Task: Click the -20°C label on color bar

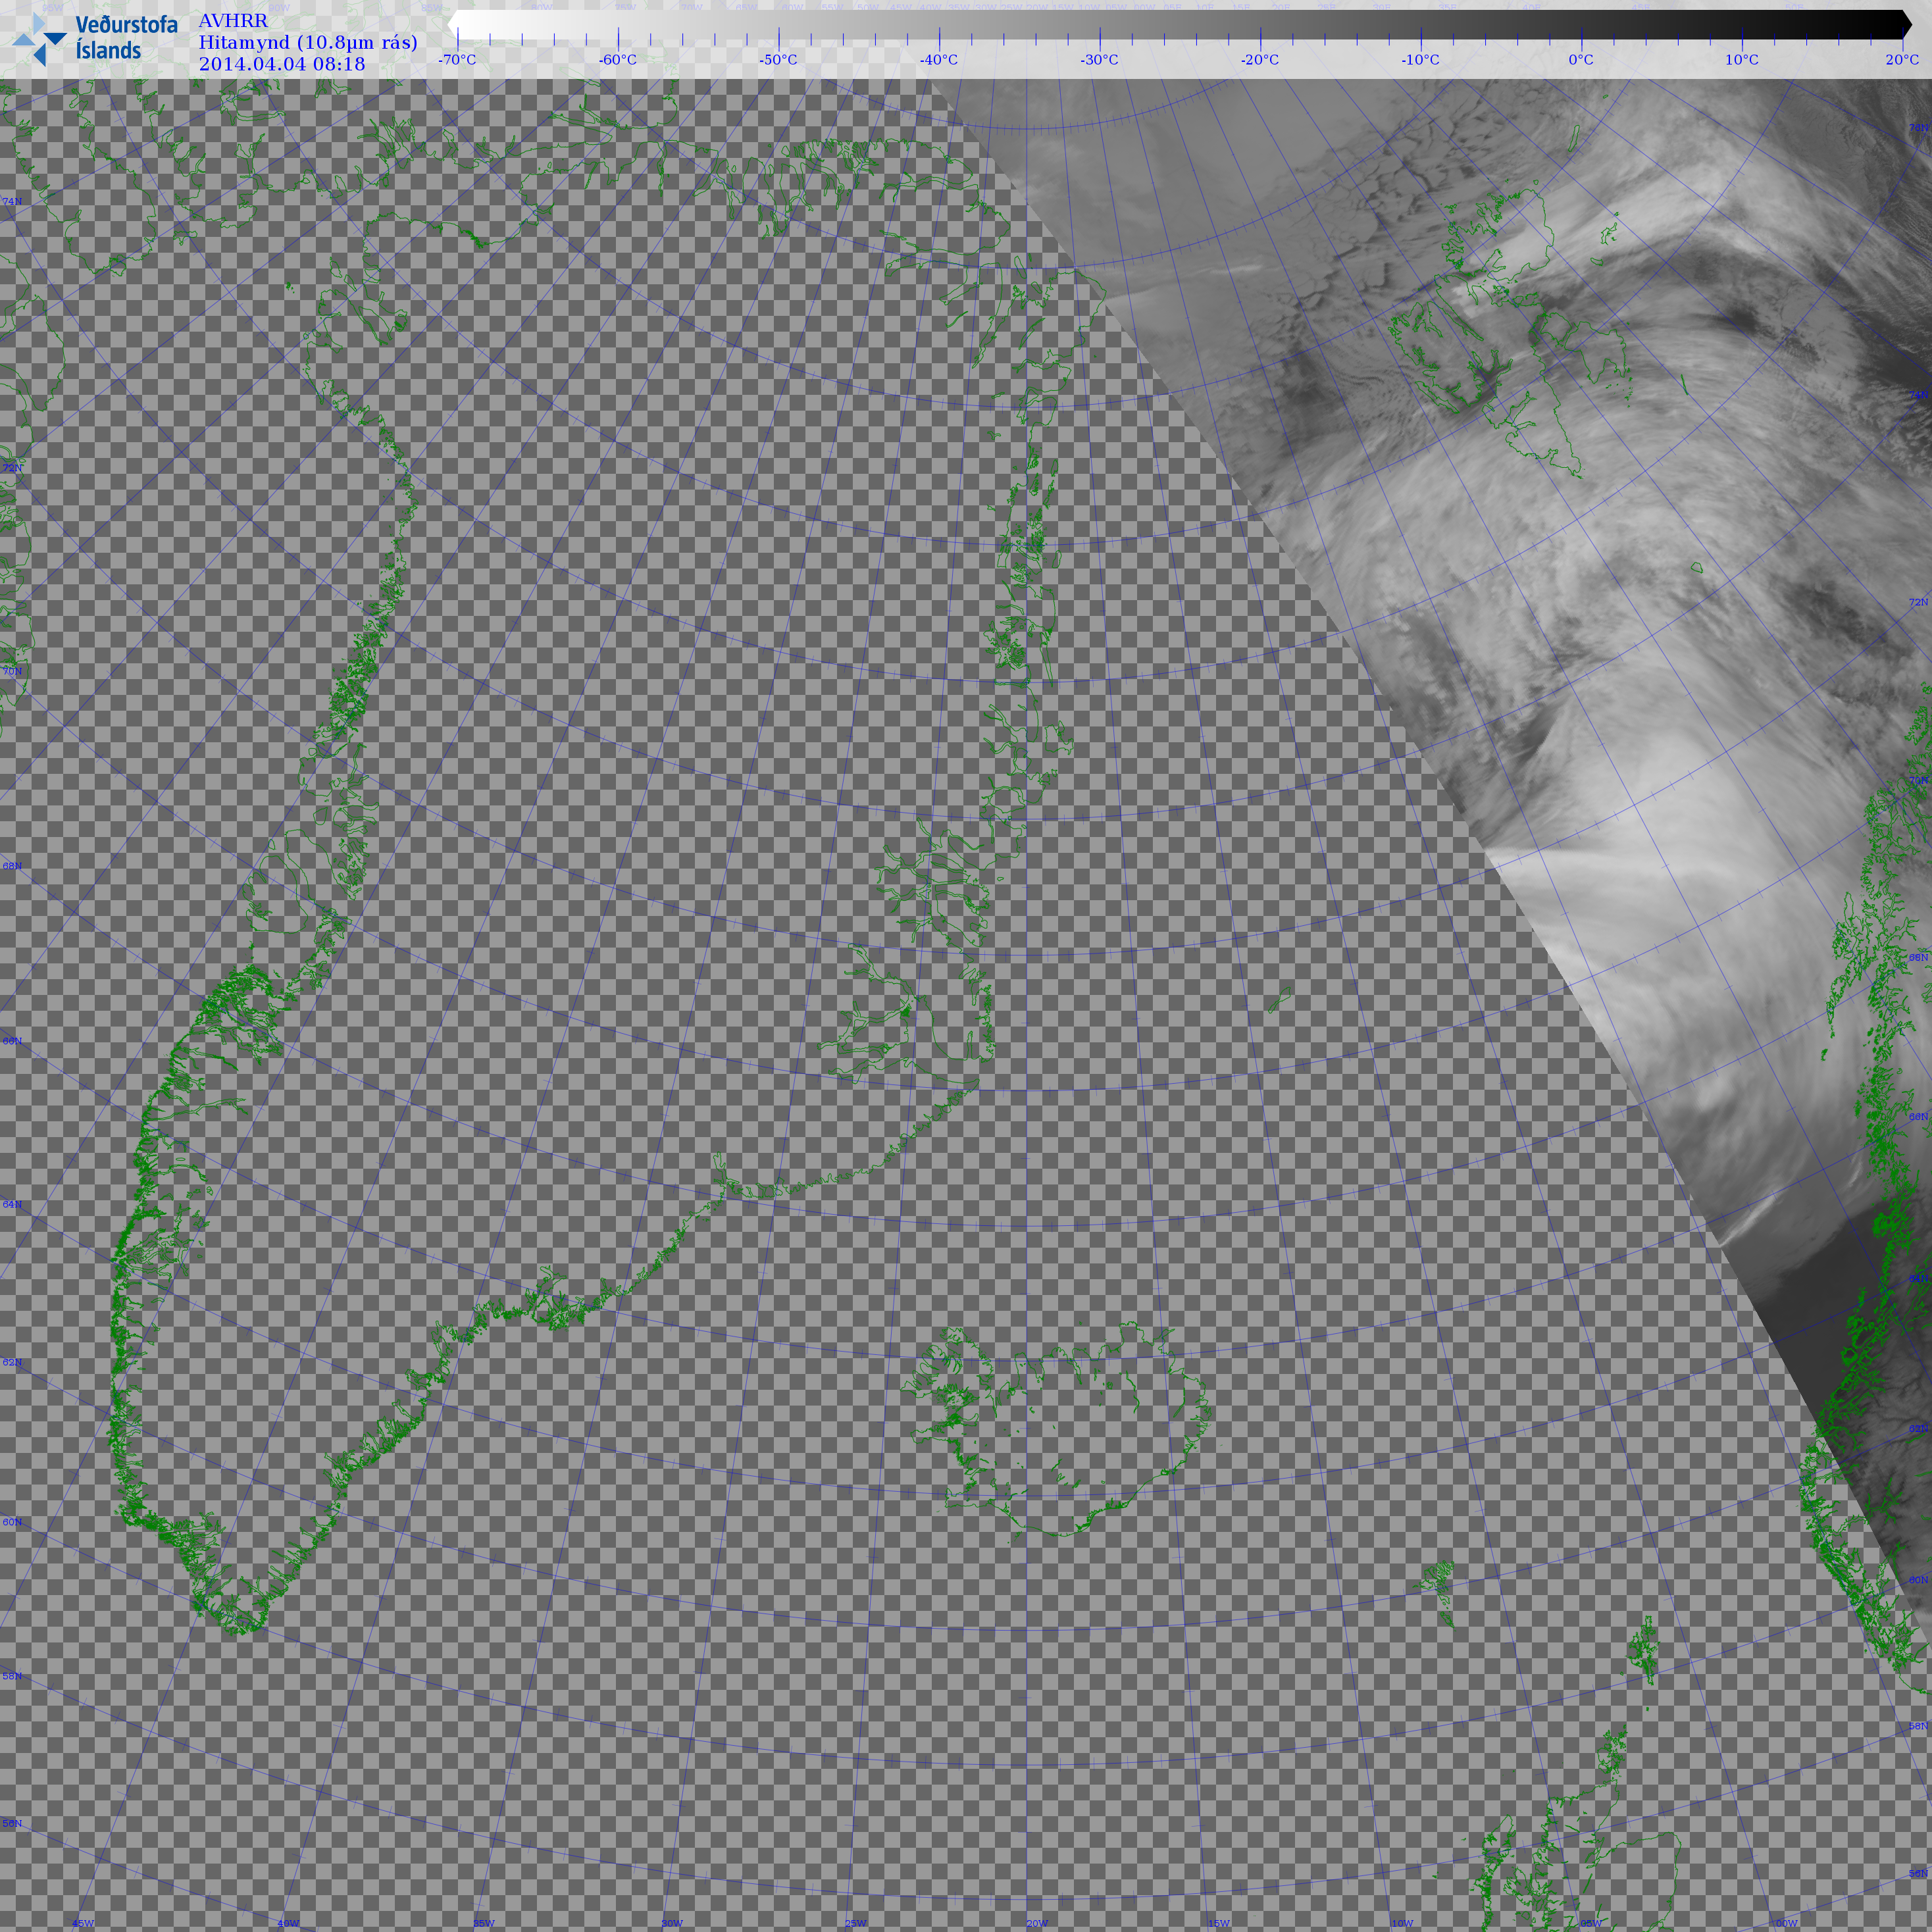Action: pos(1260,59)
